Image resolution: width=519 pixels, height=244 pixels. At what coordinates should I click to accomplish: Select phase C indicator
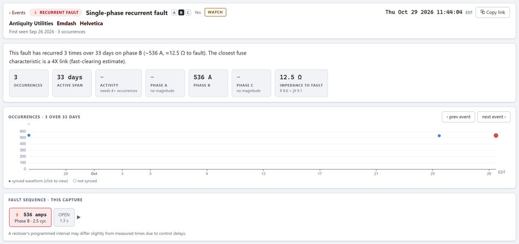pos(188,12)
